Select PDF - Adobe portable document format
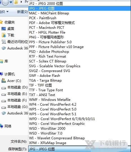The image size is (131, 152). (79, 23)
